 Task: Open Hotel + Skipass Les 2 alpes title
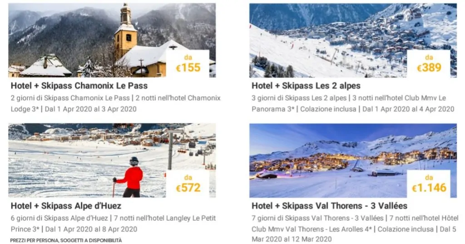click(x=306, y=86)
